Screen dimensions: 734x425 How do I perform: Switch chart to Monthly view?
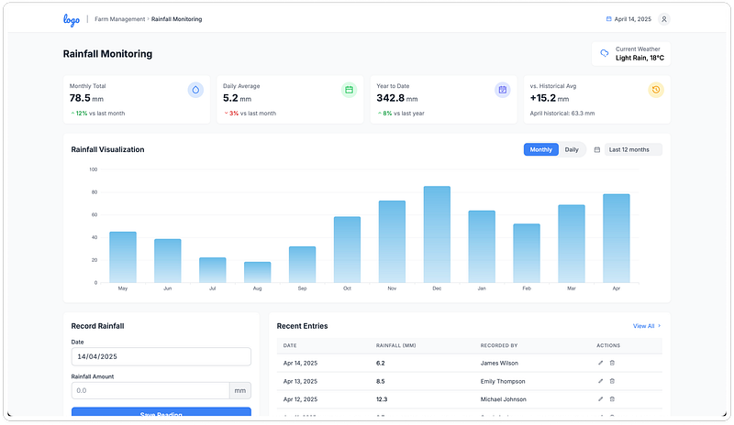[540, 149]
